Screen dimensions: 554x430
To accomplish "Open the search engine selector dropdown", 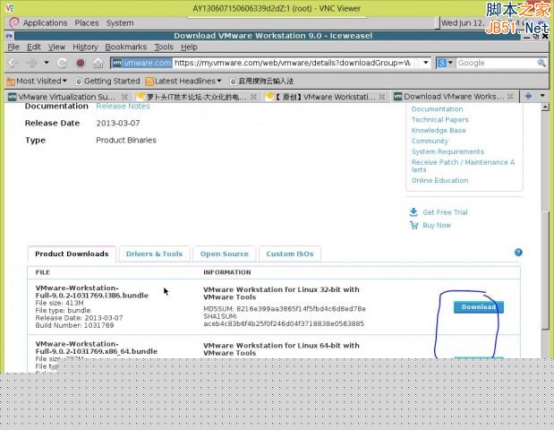I will 445,63.
